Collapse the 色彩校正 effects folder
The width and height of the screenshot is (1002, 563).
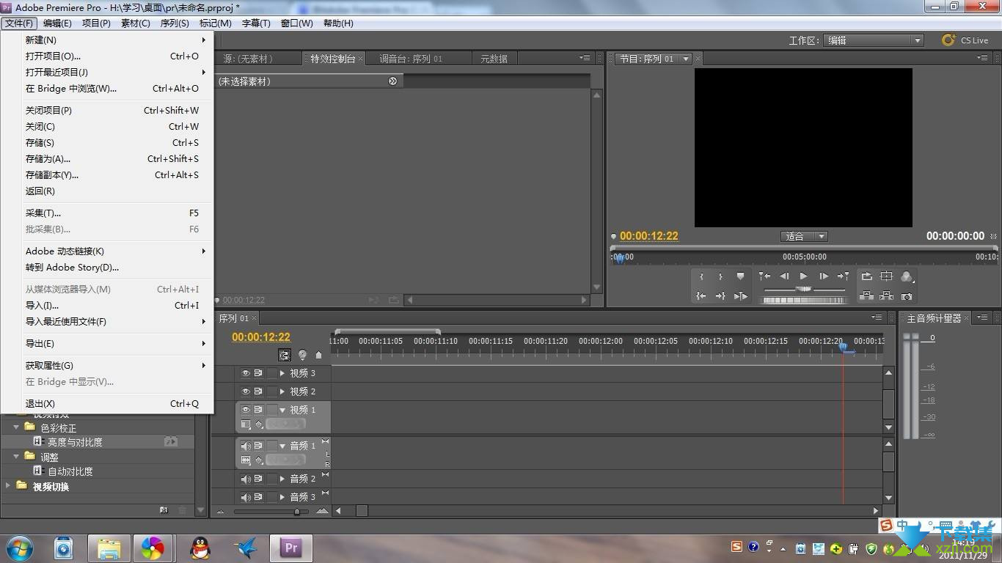point(16,427)
